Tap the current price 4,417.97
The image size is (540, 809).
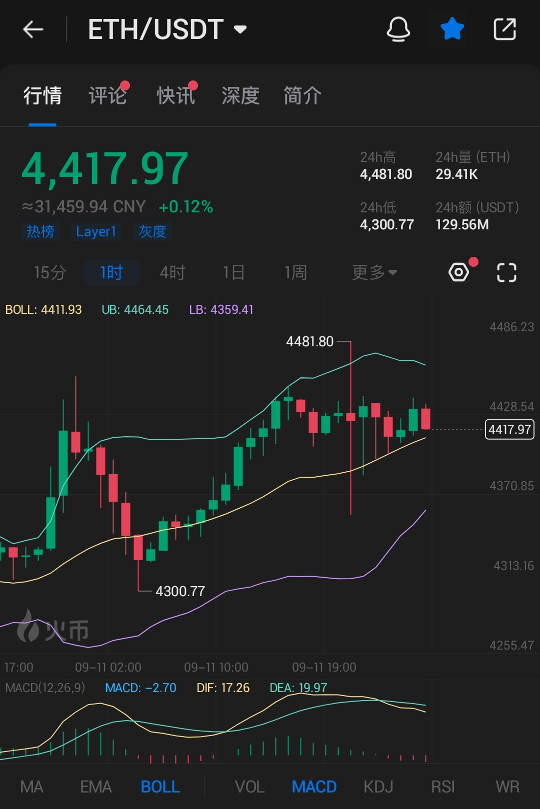(x=105, y=169)
